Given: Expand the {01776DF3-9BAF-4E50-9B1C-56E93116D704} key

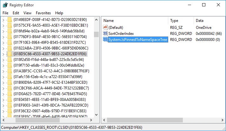Looking at the screenshot, I should (x=3, y=37).
